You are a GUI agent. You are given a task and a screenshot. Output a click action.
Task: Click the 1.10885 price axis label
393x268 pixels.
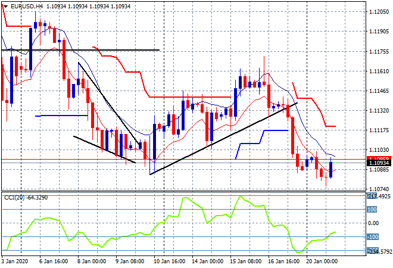379,170
